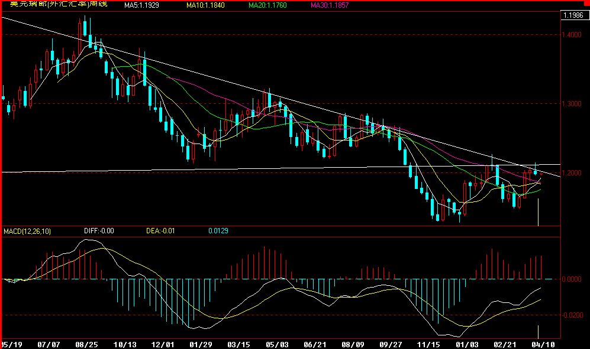Click the current price box 1.1986
Viewport: 590px width, 349px height.
[x=573, y=15]
